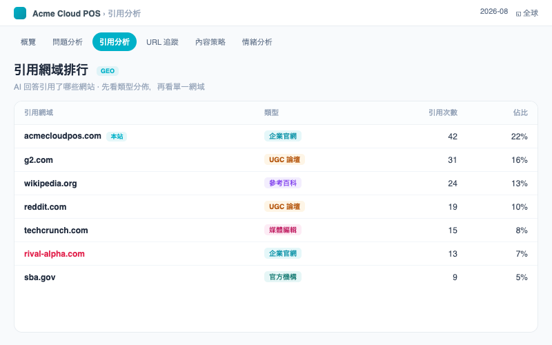Open the g2.com domain row
The image size is (552, 345).
pyautogui.click(x=276, y=160)
